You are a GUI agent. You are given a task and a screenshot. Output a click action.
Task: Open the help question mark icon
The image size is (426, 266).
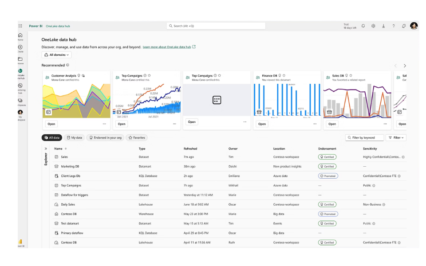click(x=394, y=26)
